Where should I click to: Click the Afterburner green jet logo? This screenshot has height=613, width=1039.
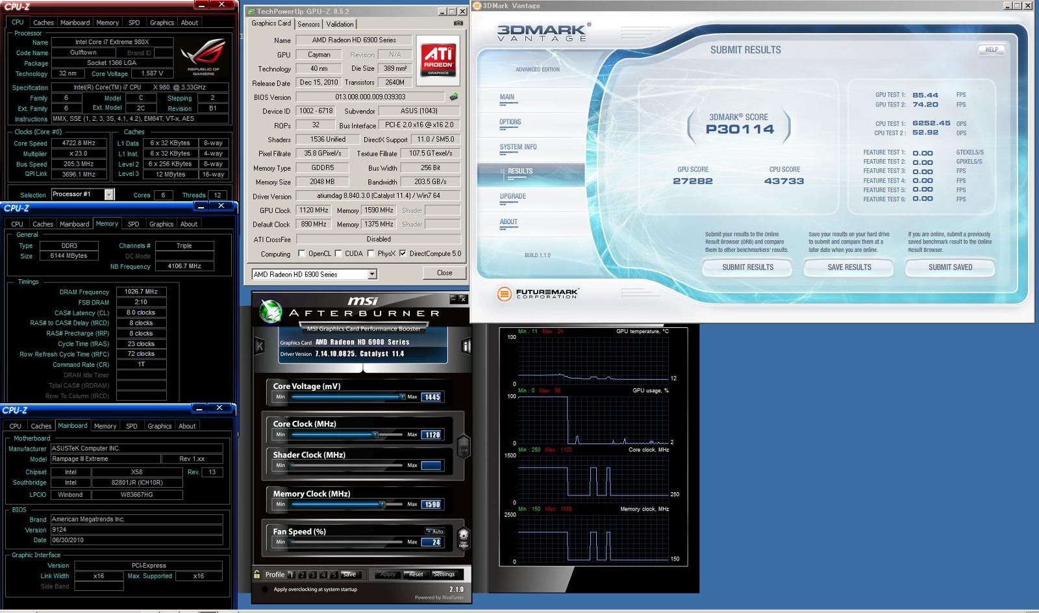click(269, 311)
